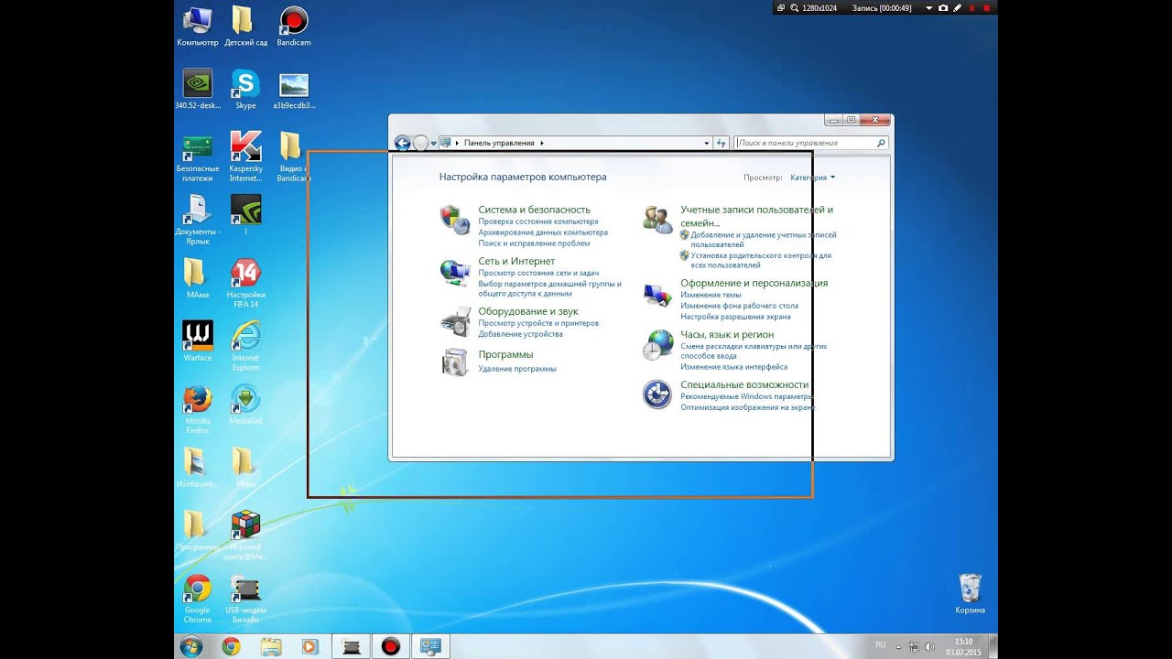Open Проверка состояния компьютера link
This screenshot has height=659, width=1172.
[538, 221]
